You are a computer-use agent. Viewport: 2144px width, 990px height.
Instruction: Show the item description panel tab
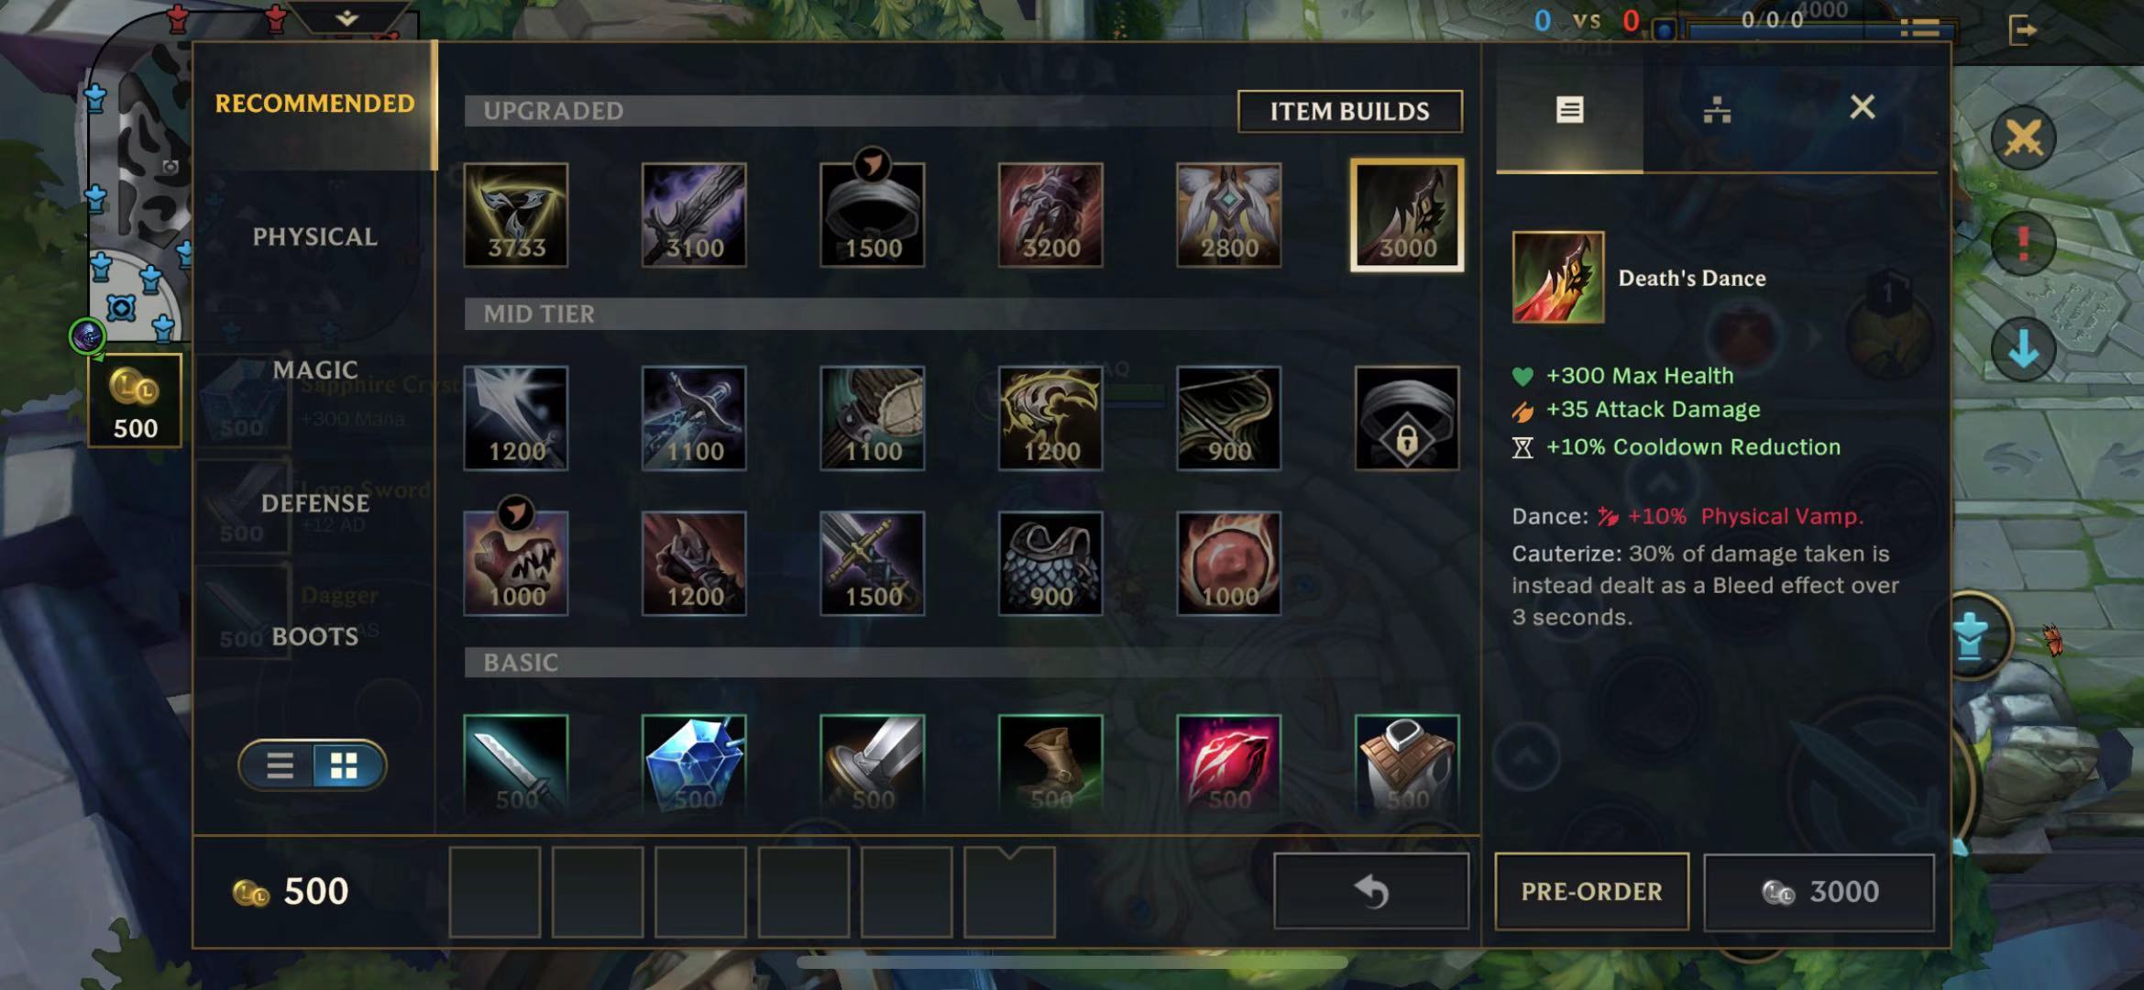coord(1569,110)
